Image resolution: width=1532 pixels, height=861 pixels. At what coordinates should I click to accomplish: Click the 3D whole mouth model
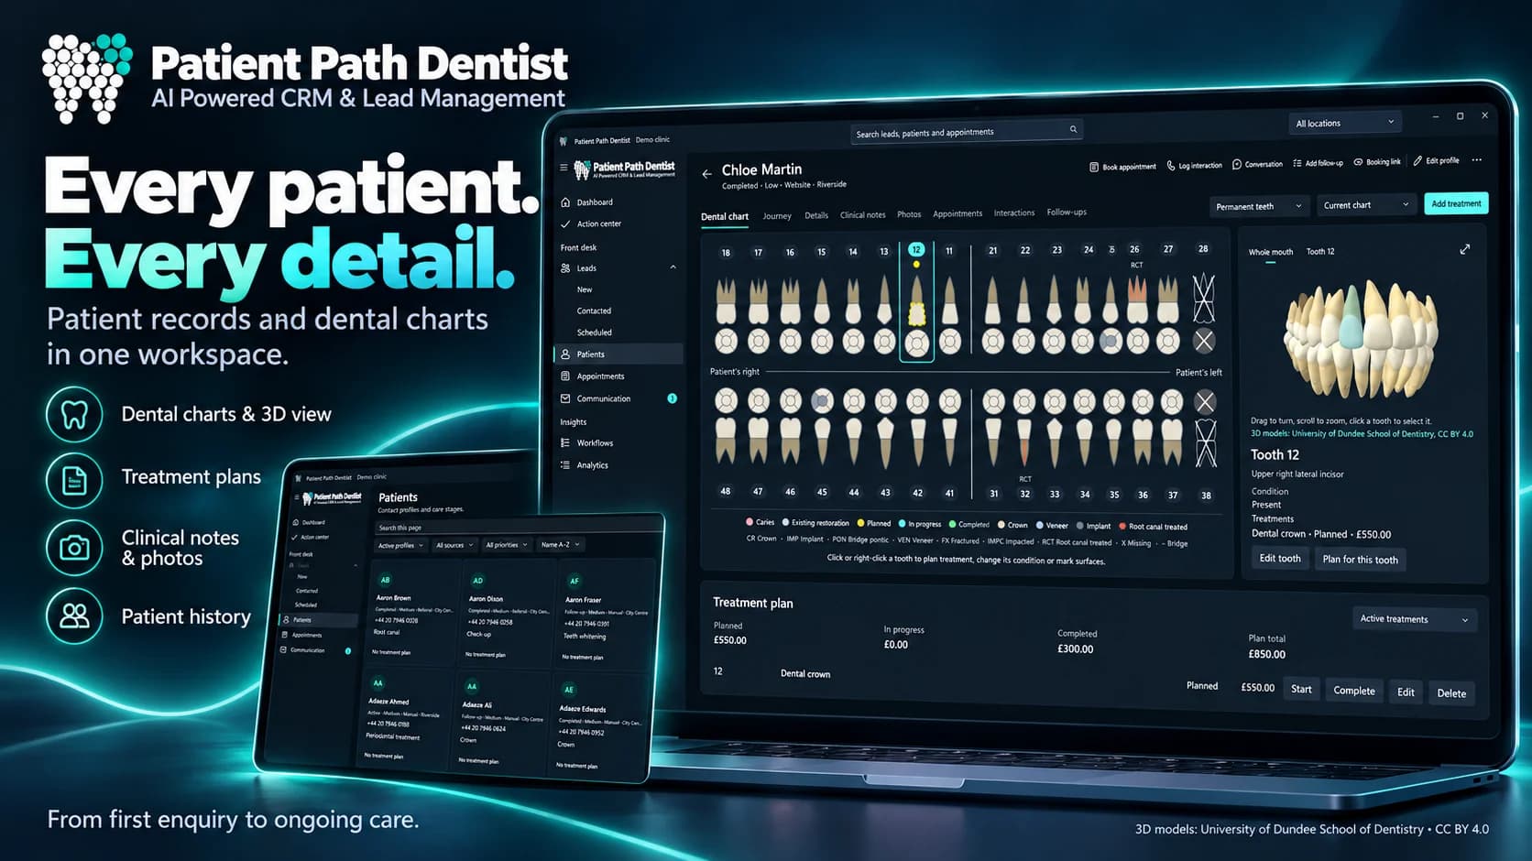[x=1361, y=338]
